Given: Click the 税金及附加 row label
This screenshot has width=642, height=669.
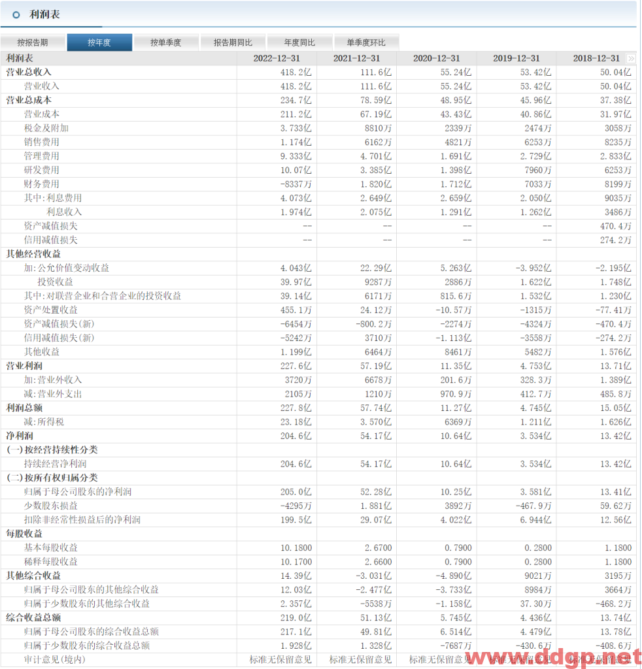Looking at the screenshot, I should pos(46,128).
